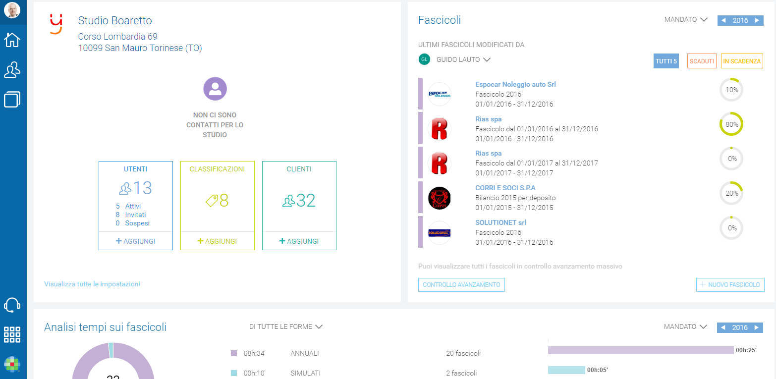Click the 0% progress ring for SOLUTIONET
The width and height of the screenshot is (776, 379).
pyautogui.click(x=731, y=228)
